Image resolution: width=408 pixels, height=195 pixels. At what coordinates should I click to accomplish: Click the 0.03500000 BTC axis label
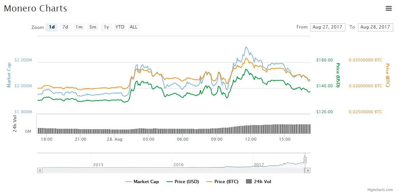tap(366, 60)
